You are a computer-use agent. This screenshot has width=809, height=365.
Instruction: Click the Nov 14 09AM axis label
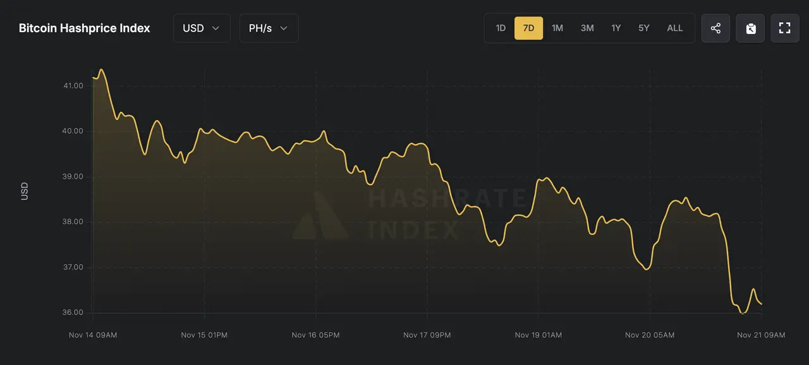(93, 335)
